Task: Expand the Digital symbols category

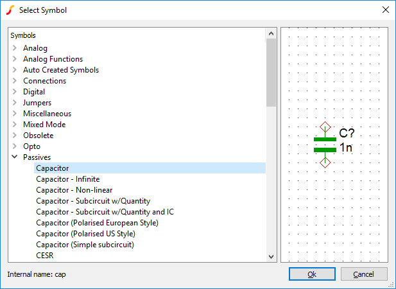Action: tap(15, 92)
